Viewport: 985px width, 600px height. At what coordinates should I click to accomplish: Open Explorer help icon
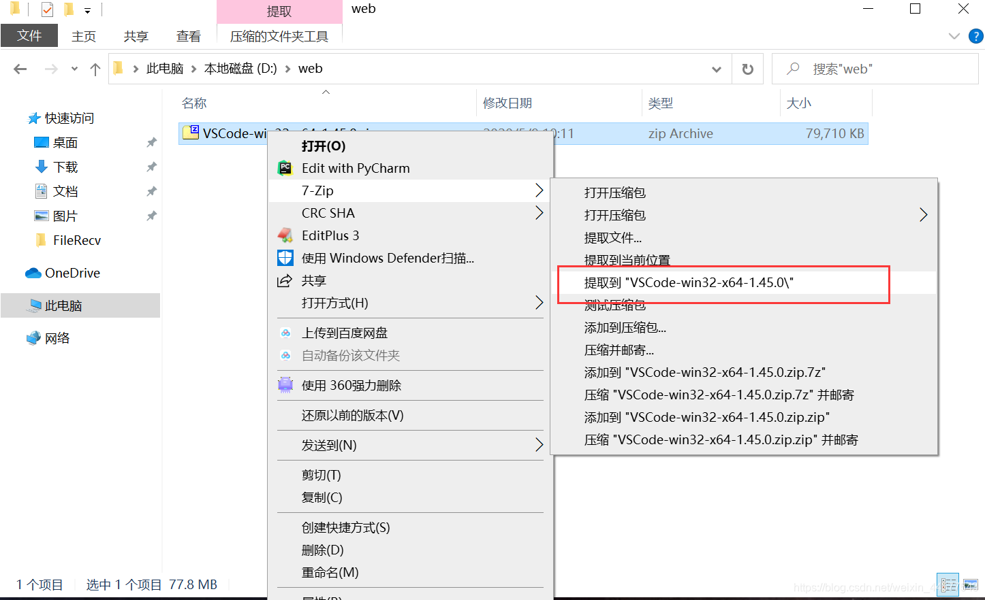[x=975, y=36]
